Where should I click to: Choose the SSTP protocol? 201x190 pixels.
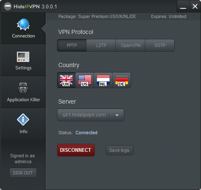160,45
